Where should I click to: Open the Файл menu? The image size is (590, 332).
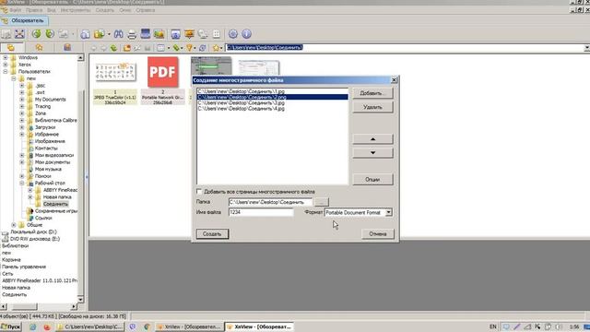click(x=16, y=10)
